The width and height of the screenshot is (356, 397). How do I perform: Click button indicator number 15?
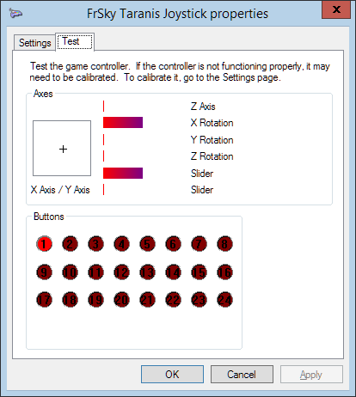[x=199, y=272]
